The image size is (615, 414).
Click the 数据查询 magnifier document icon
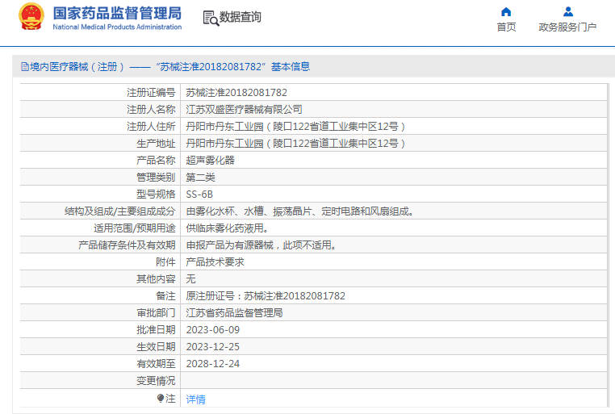pyautogui.click(x=211, y=18)
